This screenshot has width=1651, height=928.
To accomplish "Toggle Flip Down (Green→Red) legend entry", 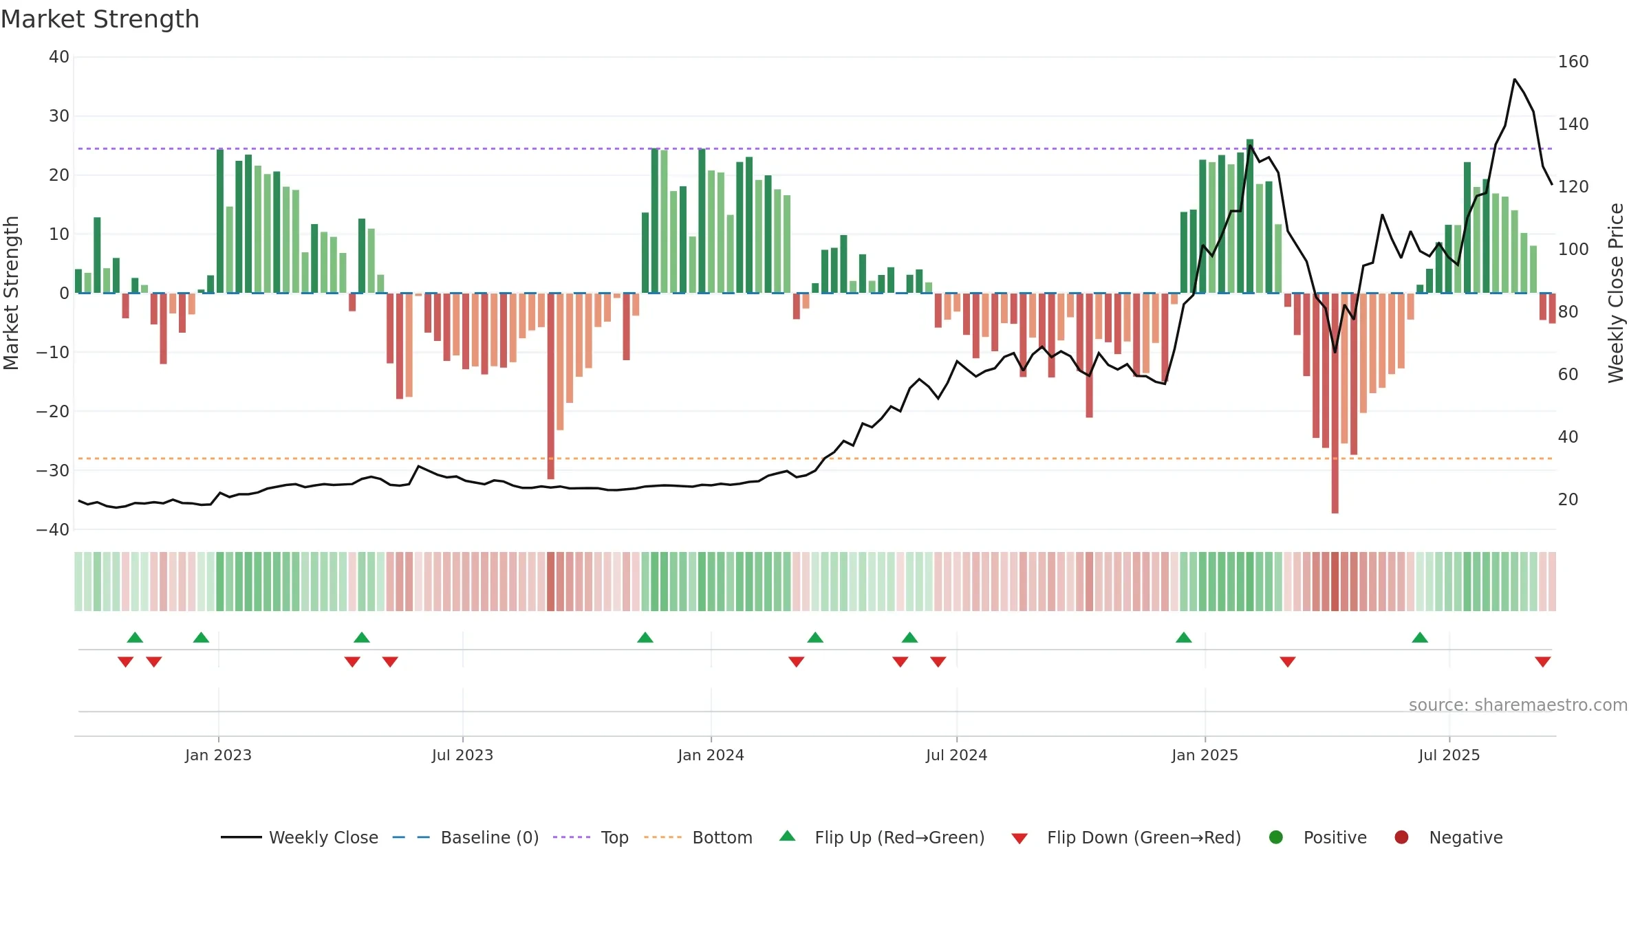I will 1126,837.
